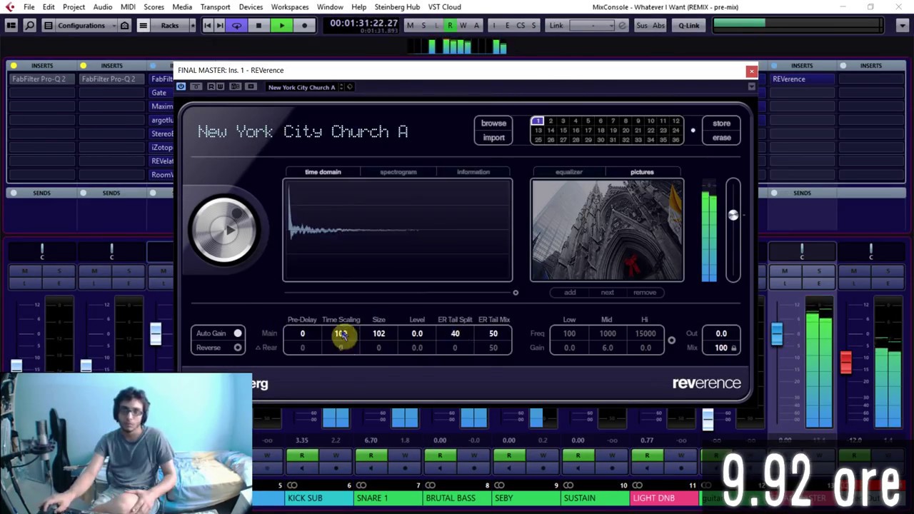Switch to time domain tab
This screenshot has height=514, width=914.
pos(323,172)
